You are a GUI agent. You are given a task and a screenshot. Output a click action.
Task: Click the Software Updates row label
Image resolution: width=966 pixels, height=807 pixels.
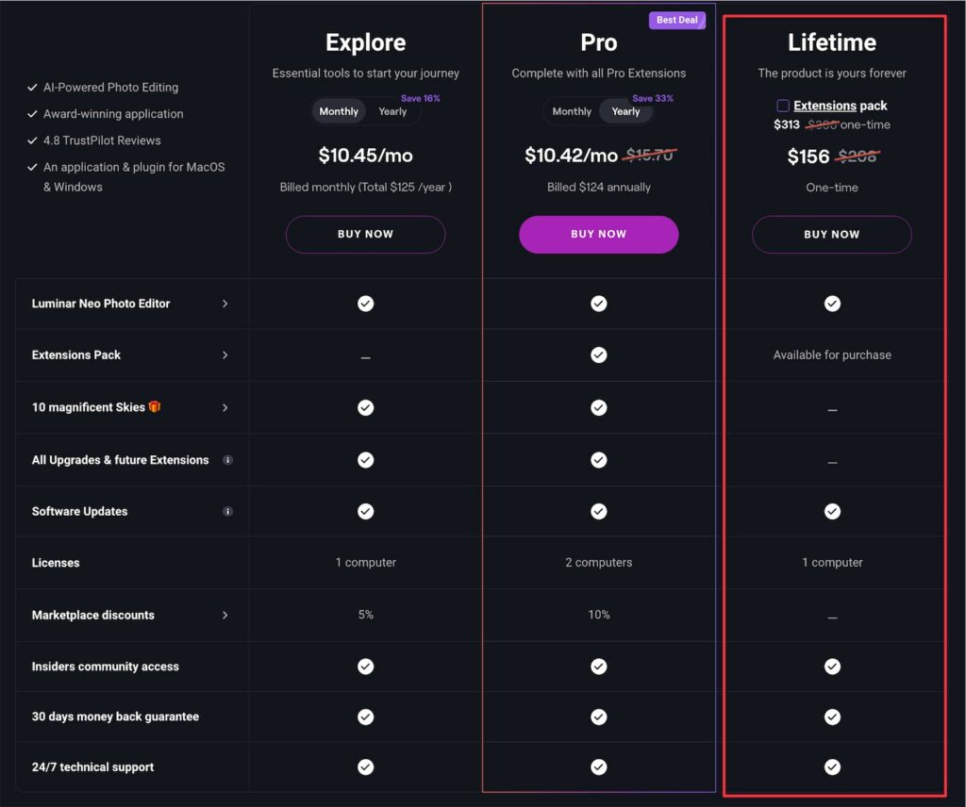79,511
